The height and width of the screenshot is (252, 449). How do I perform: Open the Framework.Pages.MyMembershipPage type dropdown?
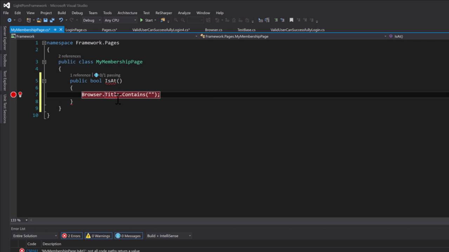click(385, 36)
